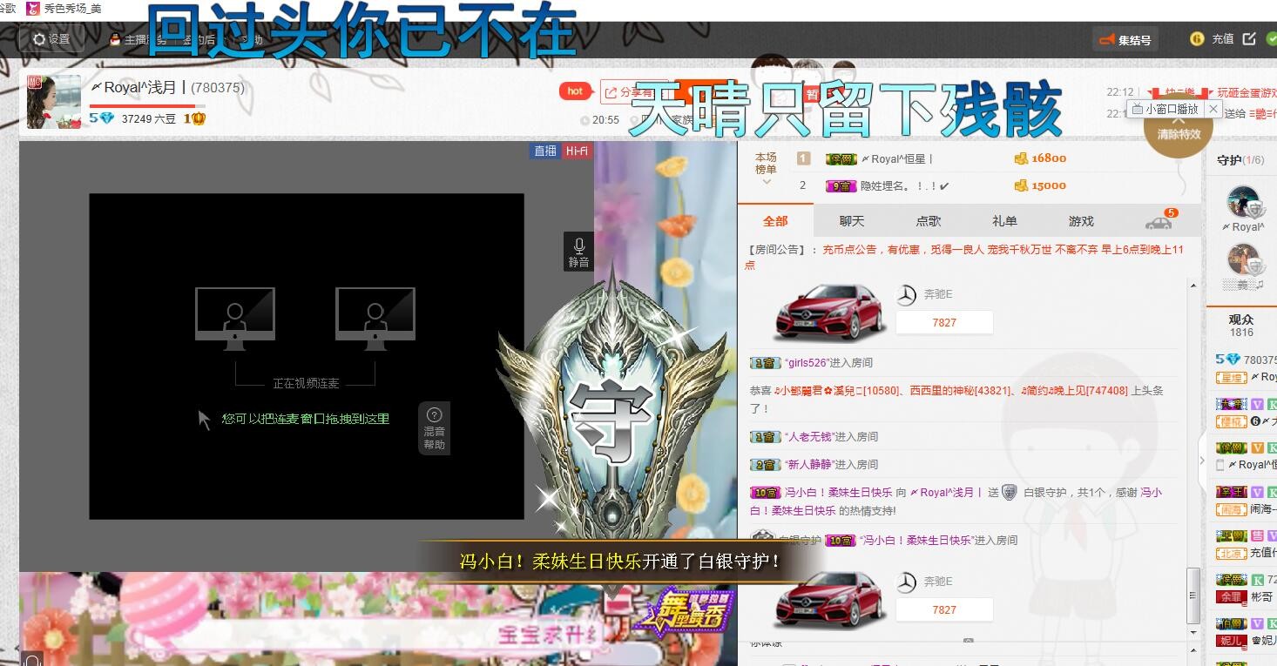Click the chat scrollbar handle
The width and height of the screenshot is (1277, 666).
point(1193,595)
